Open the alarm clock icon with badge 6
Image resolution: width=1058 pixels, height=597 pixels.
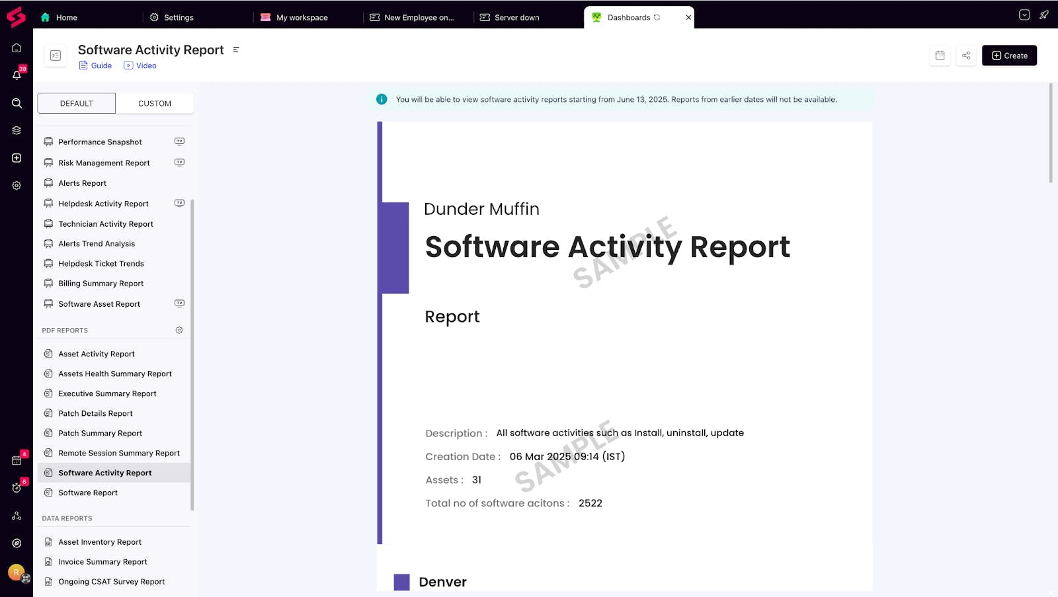point(17,488)
